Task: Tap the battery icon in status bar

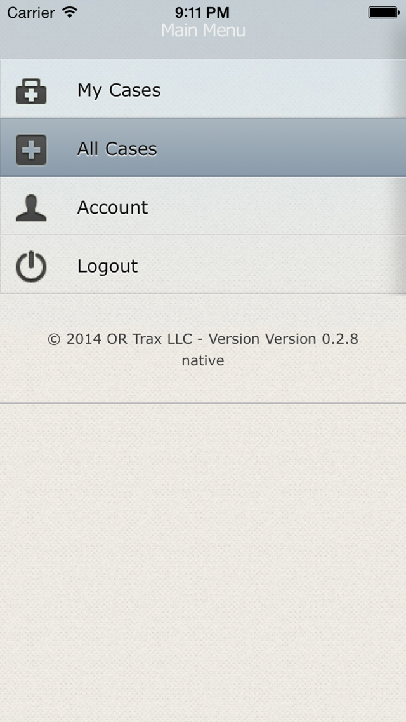Action: click(383, 13)
